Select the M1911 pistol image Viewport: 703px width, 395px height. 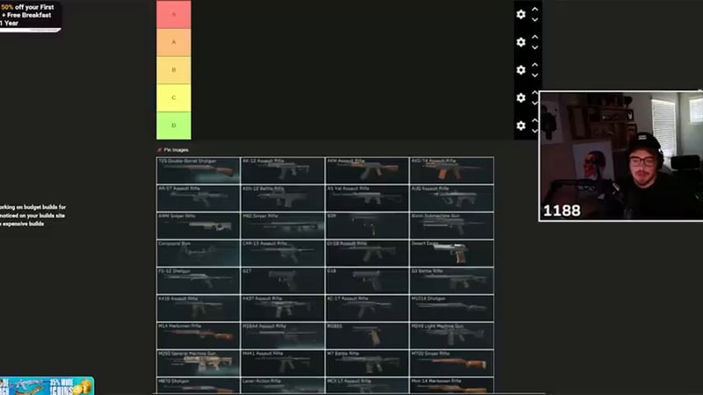pyautogui.click(x=366, y=335)
